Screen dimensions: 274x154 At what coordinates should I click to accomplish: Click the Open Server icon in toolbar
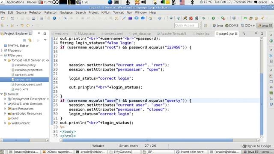234,18
